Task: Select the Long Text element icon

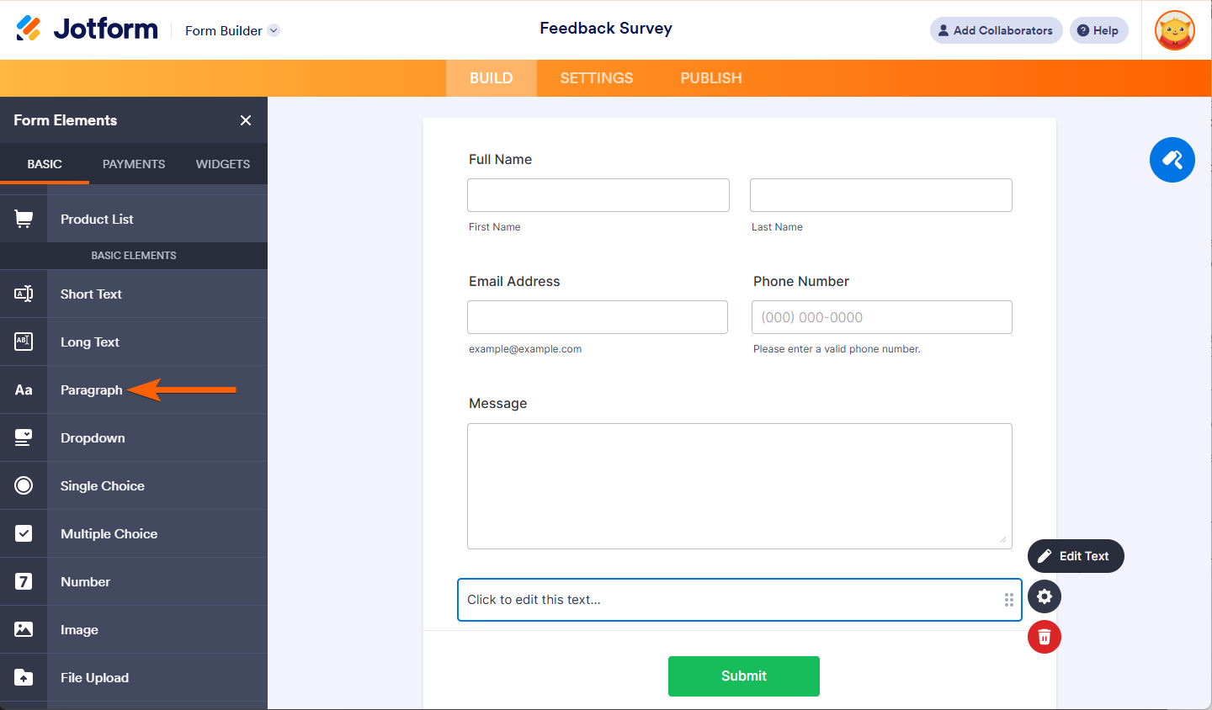Action: [24, 342]
